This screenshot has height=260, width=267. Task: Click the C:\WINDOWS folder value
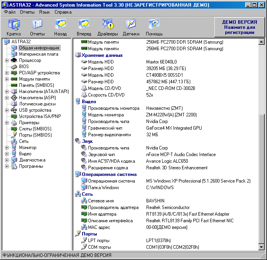click(160, 187)
